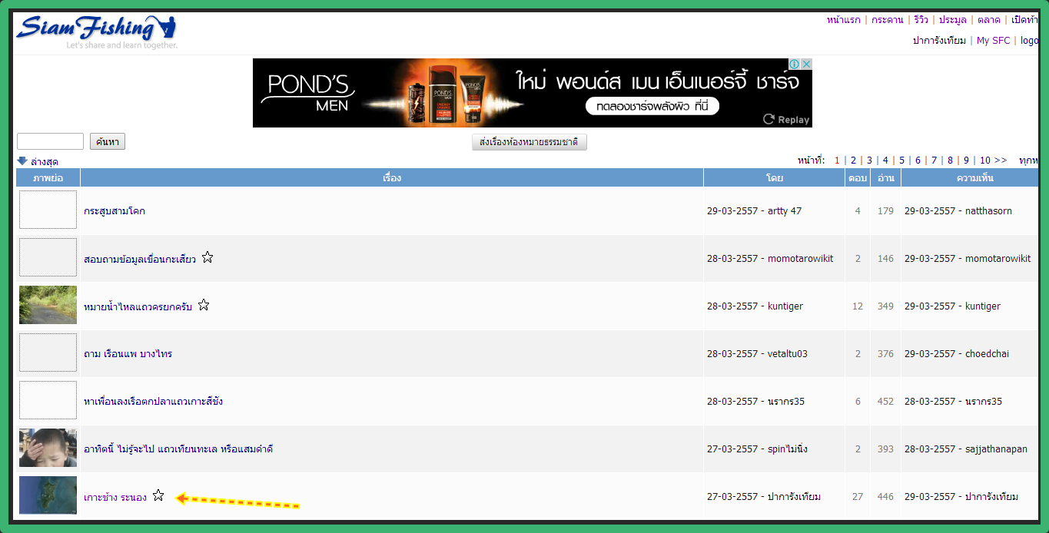Click road thumbnail of หมายน้ำไหล thread
This screenshot has width=1049, height=533.
(x=48, y=305)
